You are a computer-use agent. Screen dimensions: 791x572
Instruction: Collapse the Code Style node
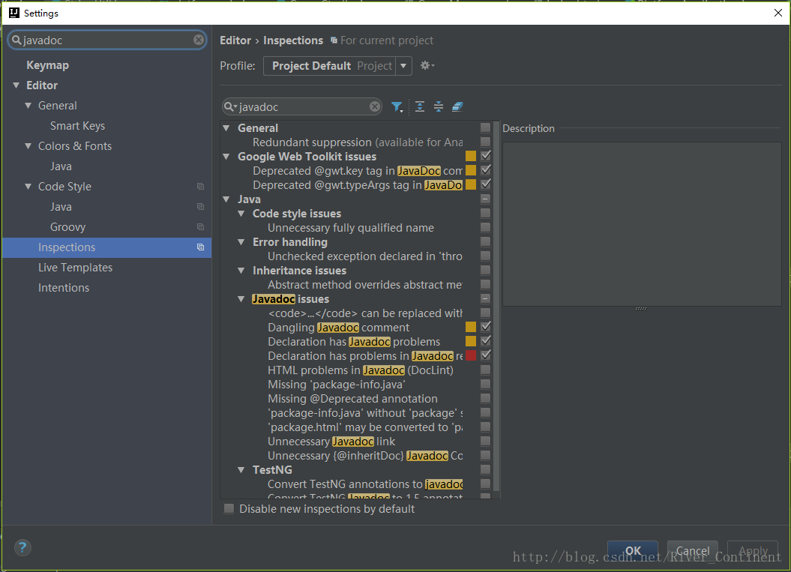[28, 186]
